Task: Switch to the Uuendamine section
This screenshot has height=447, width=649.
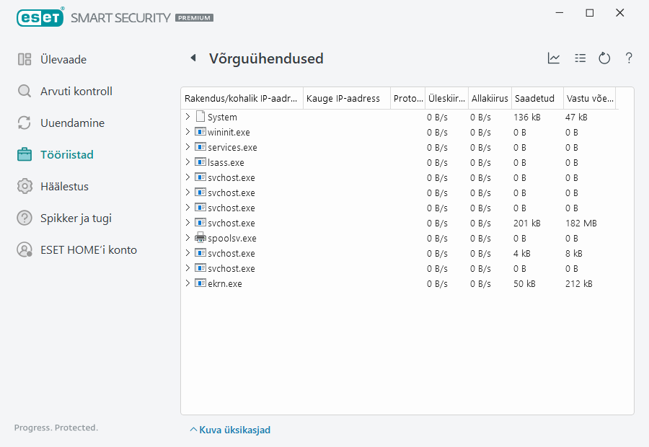Action: [x=72, y=123]
